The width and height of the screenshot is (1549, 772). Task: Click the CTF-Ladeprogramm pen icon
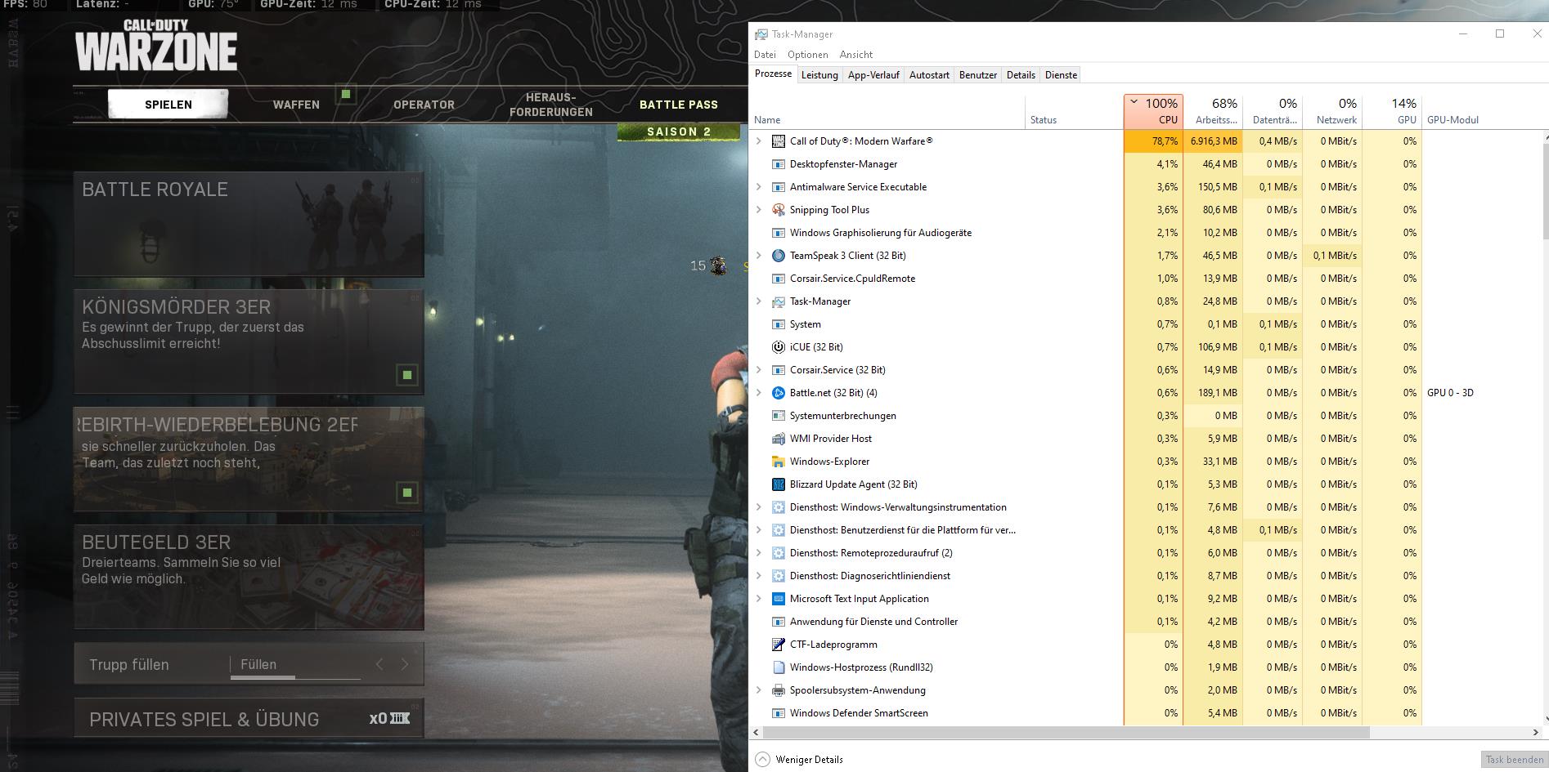(x=778, y=645)
